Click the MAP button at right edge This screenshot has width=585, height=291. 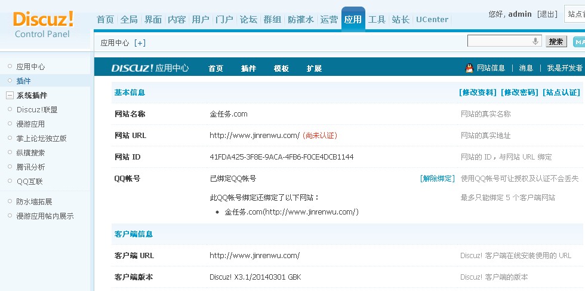(578, 42)
